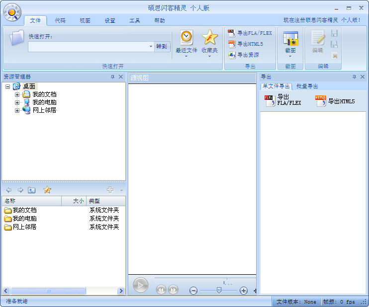Click the delete X icon in edit group
369x307 pixels.
334,56
